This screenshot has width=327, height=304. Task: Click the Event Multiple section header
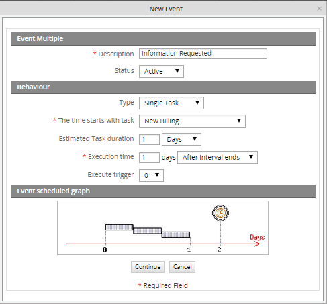point(163,39)
